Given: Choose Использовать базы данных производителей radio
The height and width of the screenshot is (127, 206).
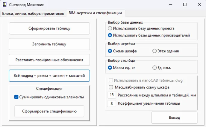Looking at the screenshot, I should [x=110, y=35].
